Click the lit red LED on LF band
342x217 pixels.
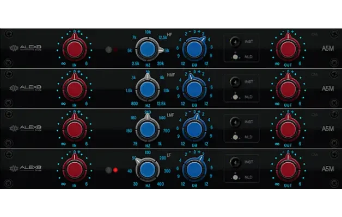(115, 170)
